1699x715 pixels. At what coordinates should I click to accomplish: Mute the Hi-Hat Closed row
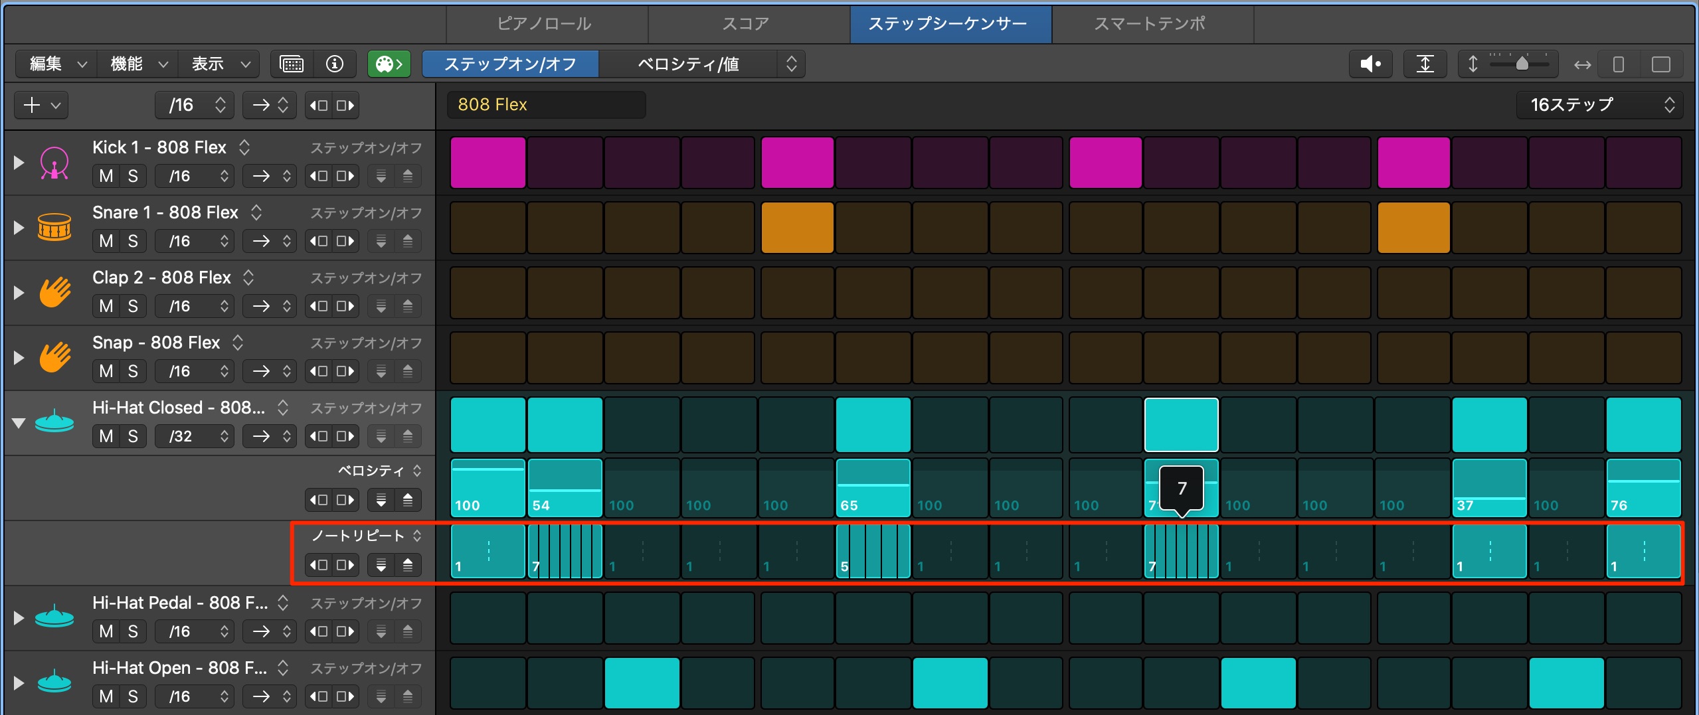tap(106, 436)
